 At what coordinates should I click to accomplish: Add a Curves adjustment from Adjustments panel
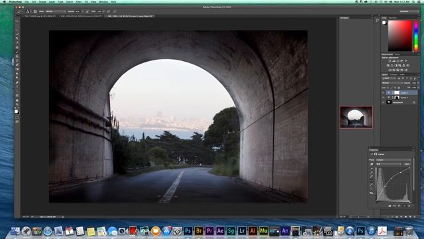[x=397, y=61]
